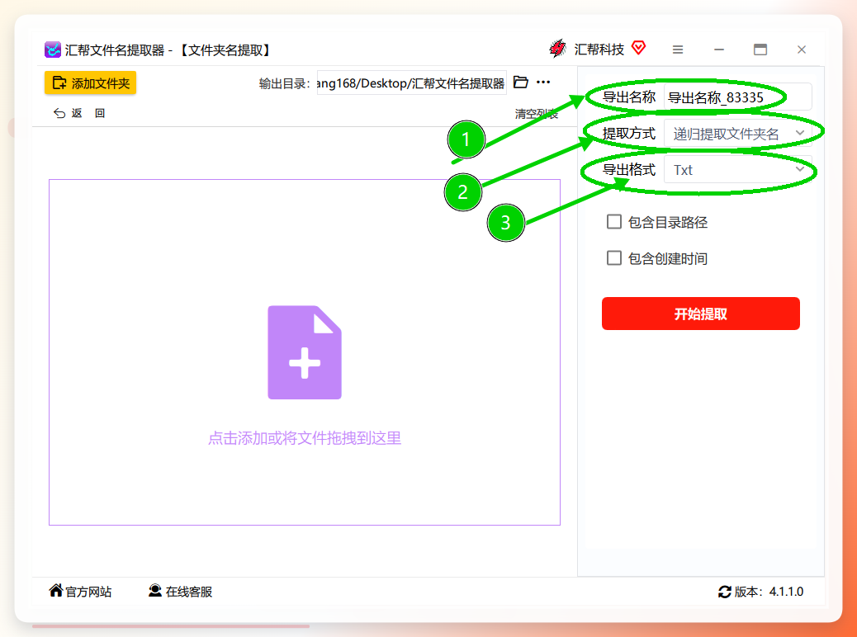Viewport: 857px width, 637px height.
Task: Click the purple add-file icon in drop area
Action: click(x=305, y=352)
